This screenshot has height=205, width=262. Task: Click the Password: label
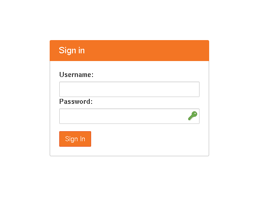(76, 102)
